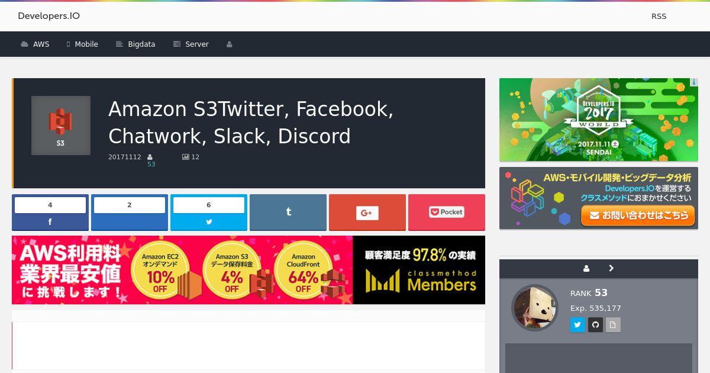Click the 20171112 date text

click(125, 157)
